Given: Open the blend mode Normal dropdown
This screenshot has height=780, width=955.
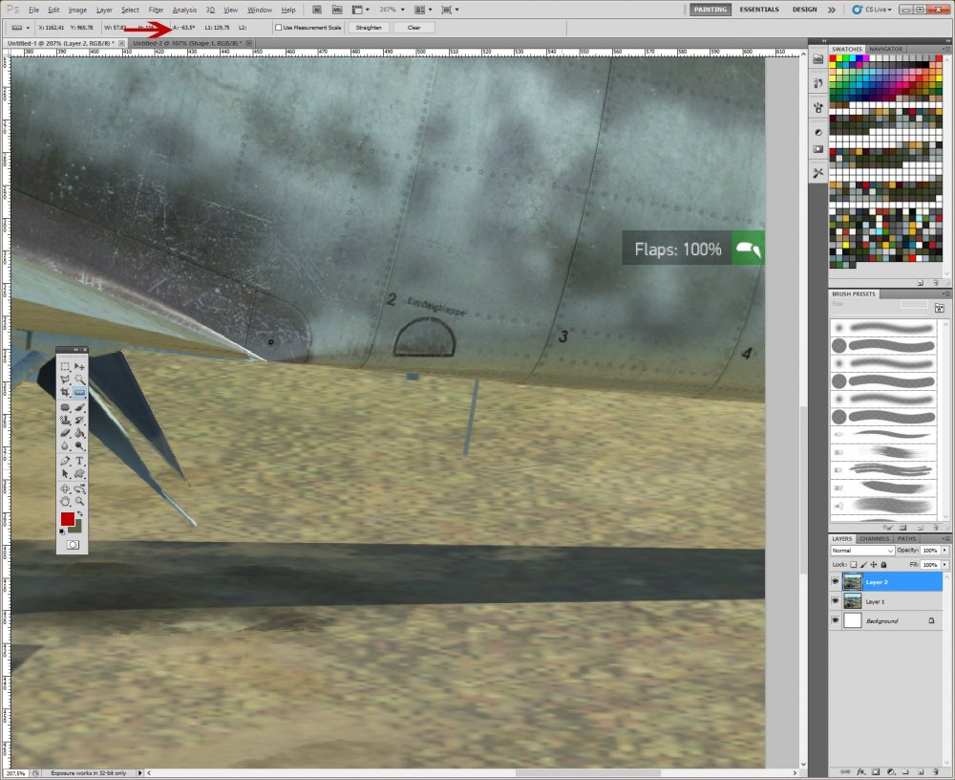Looking at the screenshot, I should [x=862, y=551].
